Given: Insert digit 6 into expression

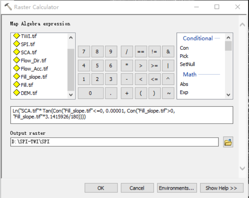Looking at the screenshot, I should coord(111,65).
